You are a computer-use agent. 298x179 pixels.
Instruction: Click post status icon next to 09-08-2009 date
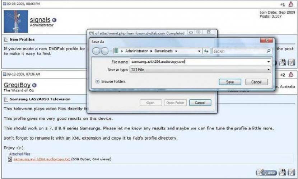click(5, 4)
